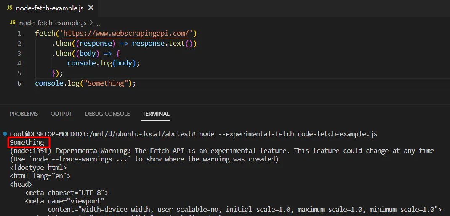Click the content="width=device-width" output line
The height and width of the screenshot is (216, 450).
[245, 209]
